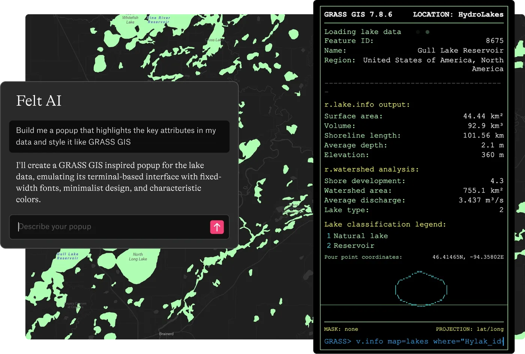Click the AI reply starting "I'll create a GRASS GIS"
Image resolution: width=525 pixels, height=354 pixels.
[118, 182]
